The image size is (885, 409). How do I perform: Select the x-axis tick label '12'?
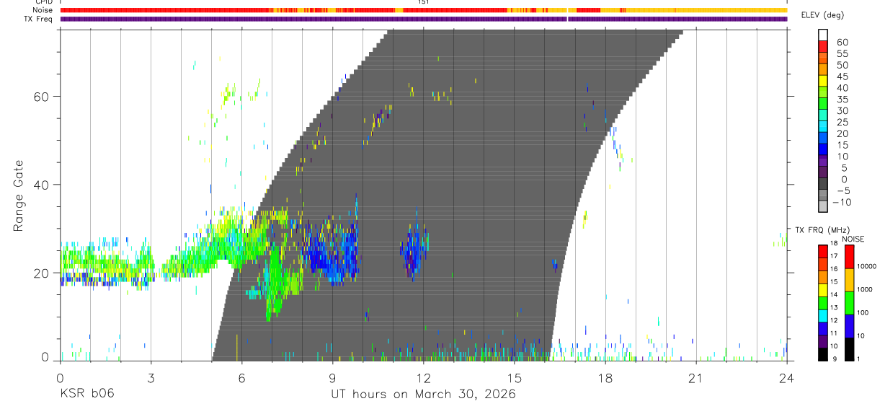click(423, 378)
